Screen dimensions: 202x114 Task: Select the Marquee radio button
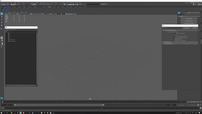pos(174,32)
